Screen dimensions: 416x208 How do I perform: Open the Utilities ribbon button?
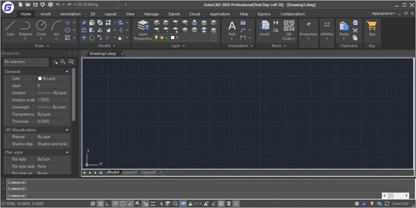(327, 30)
